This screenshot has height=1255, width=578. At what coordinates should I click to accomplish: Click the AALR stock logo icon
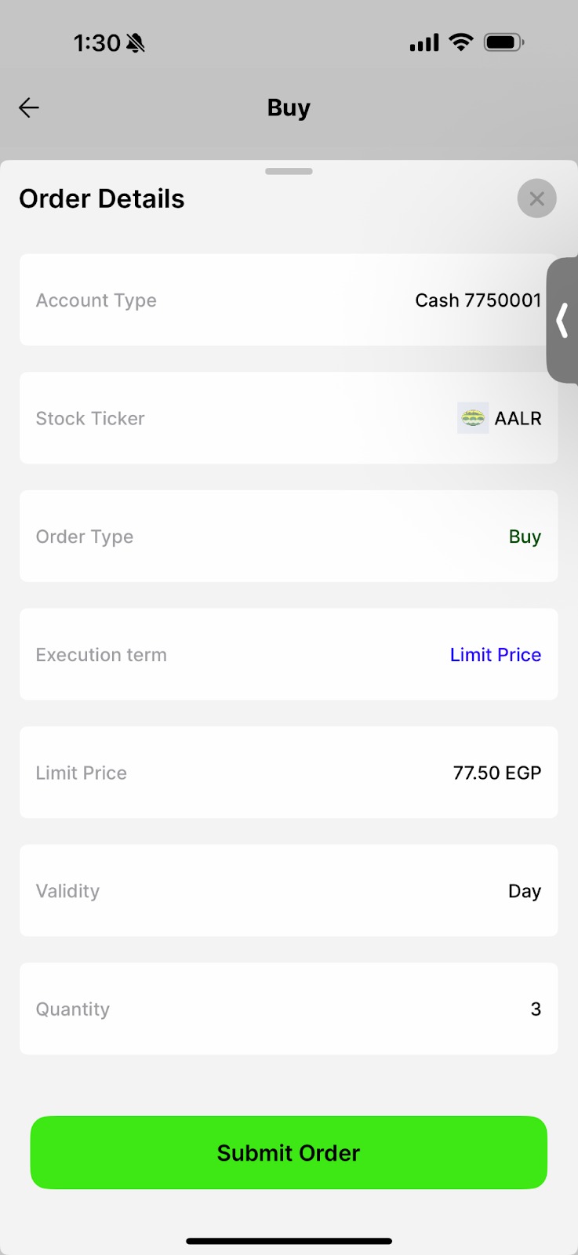point(472,418)
